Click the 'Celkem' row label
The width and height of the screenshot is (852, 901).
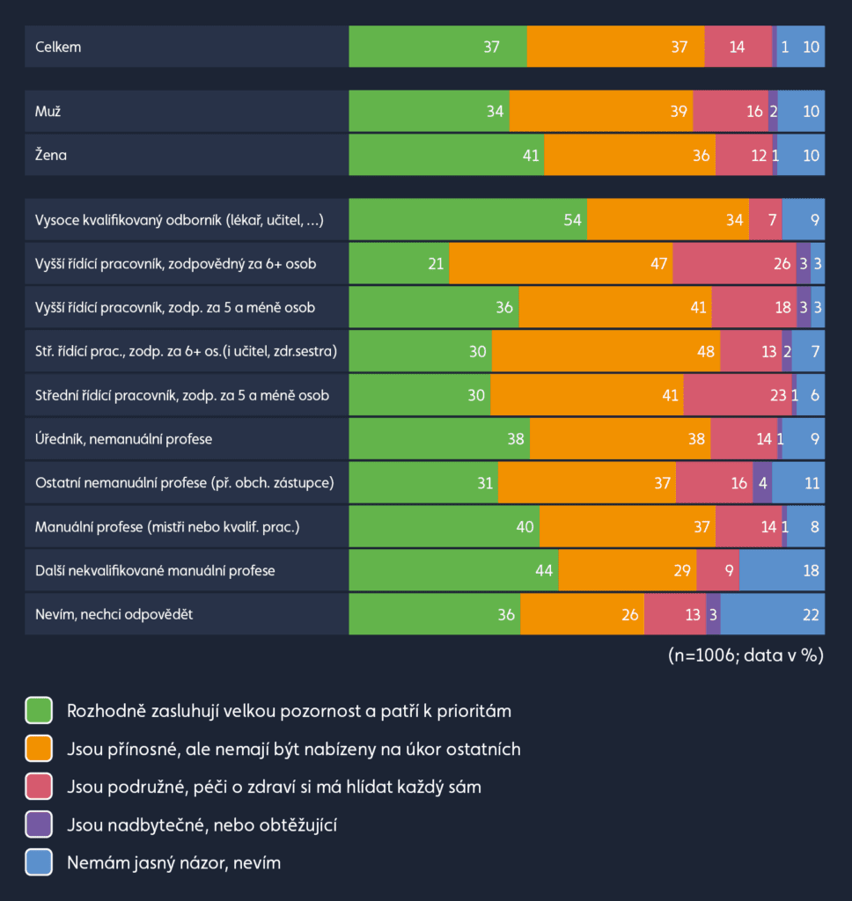(x=58, y=47)
